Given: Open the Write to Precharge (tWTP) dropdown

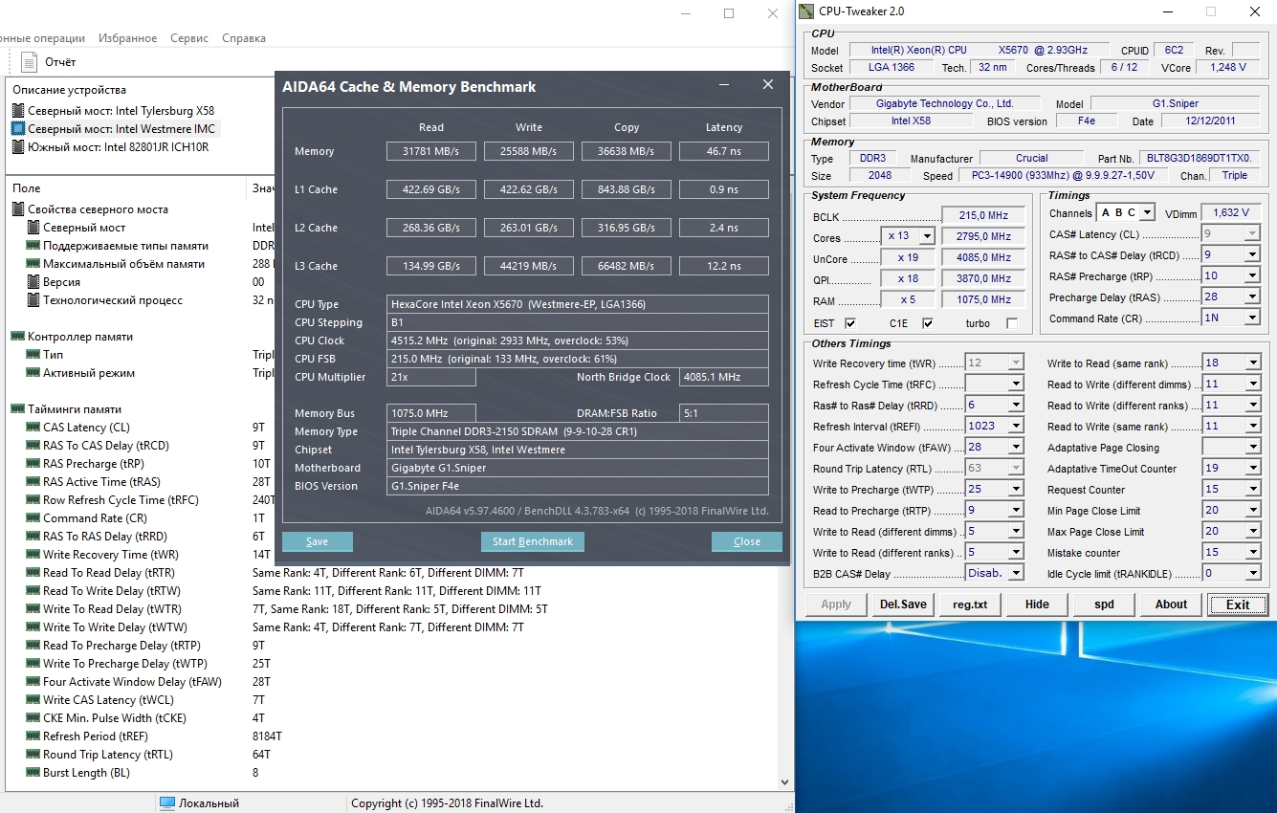Looking at the screenshot, I should 1016,489.
